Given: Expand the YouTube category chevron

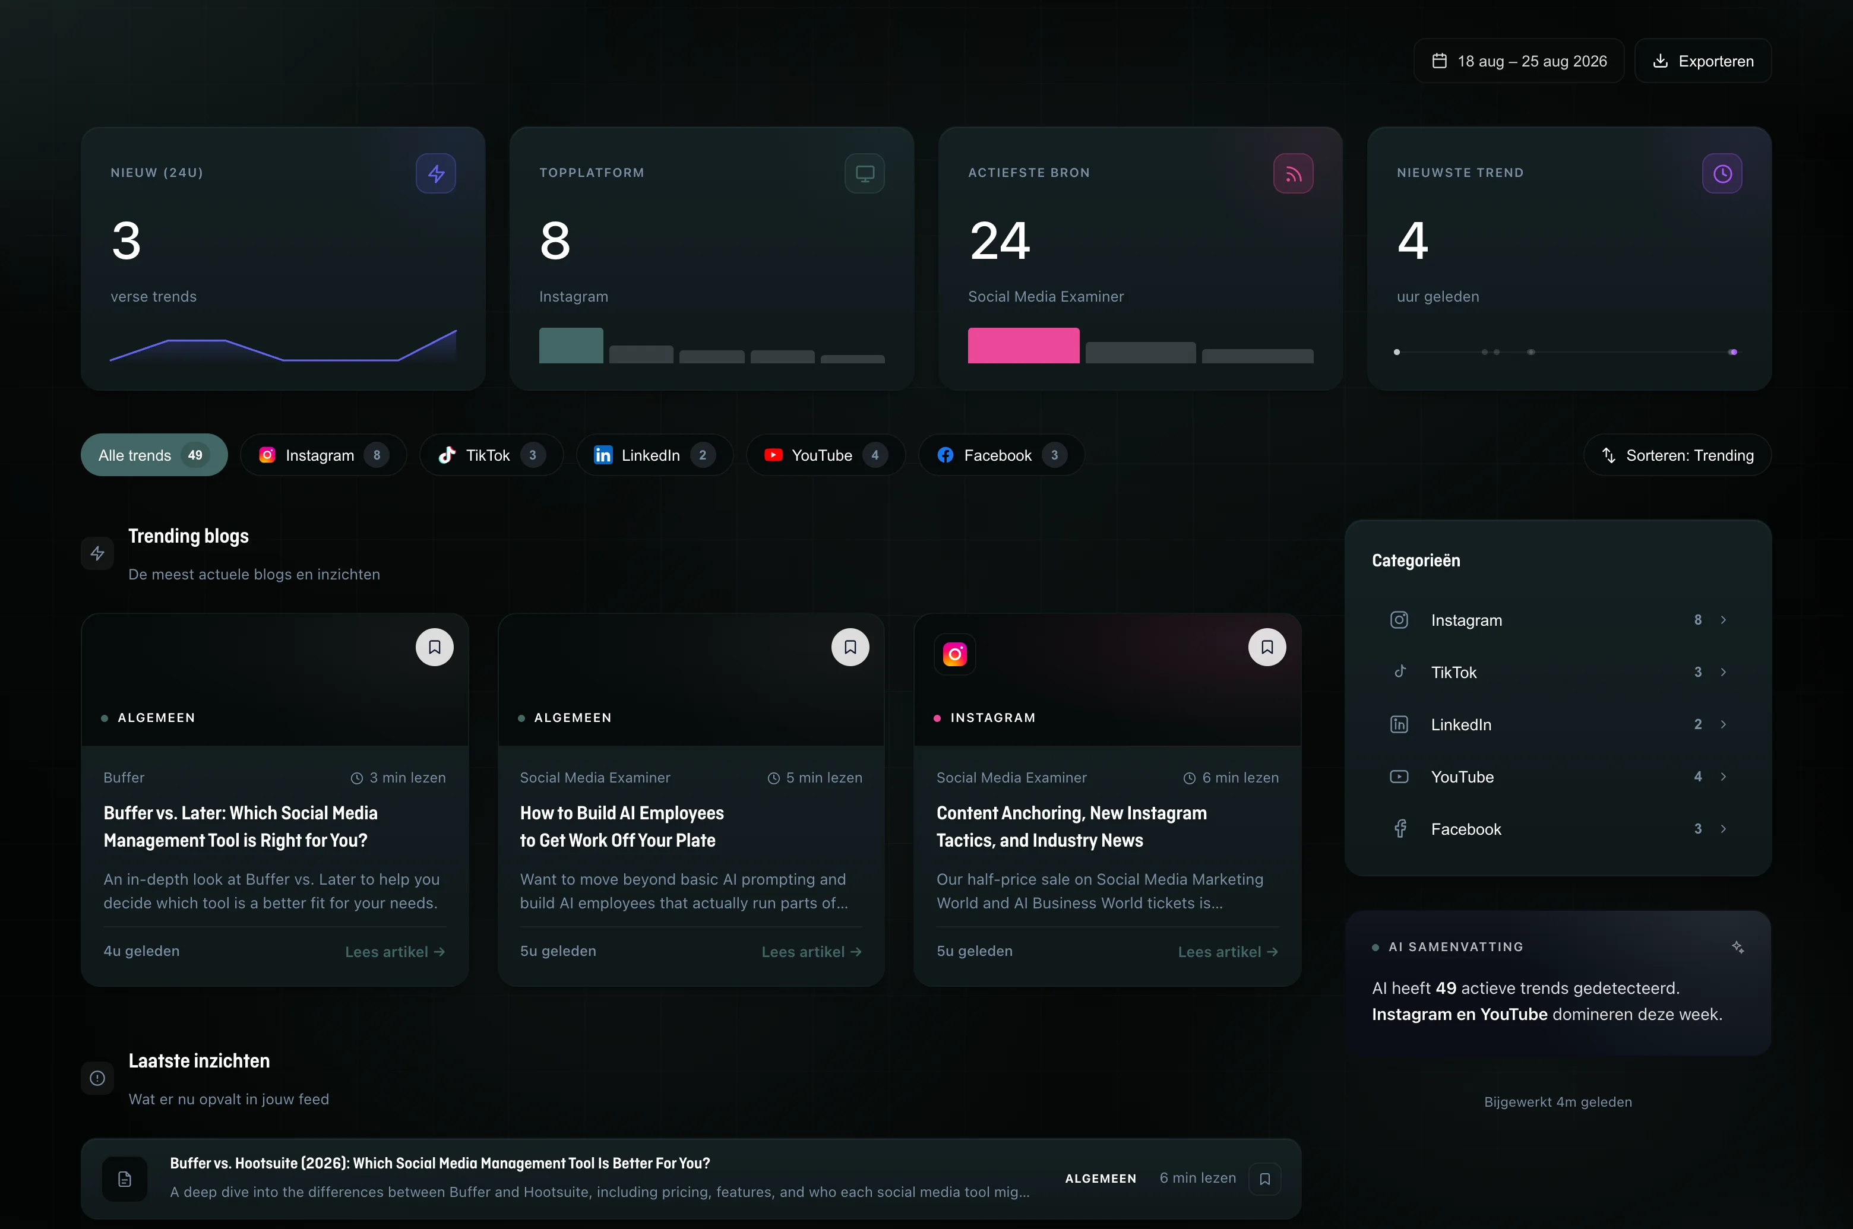Looking at the screenshot, I should (x=1724, y=777).
